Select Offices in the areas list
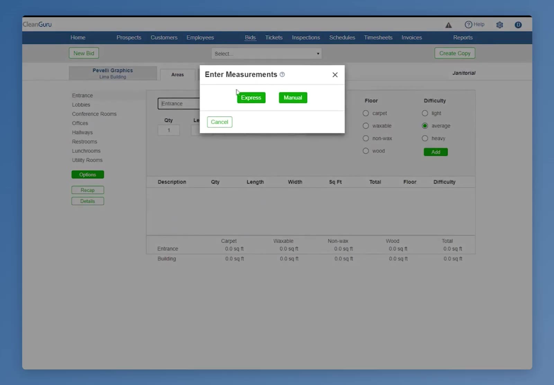Screen dimensions: 554x385 80,123
